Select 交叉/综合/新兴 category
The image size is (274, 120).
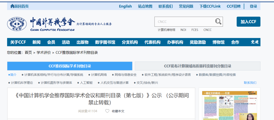click(x=146, y=83)
